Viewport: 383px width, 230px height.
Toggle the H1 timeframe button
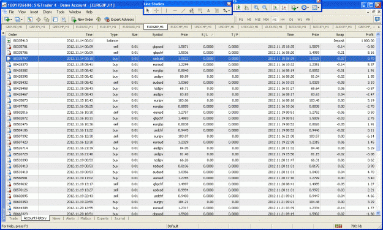click(275, 20)
